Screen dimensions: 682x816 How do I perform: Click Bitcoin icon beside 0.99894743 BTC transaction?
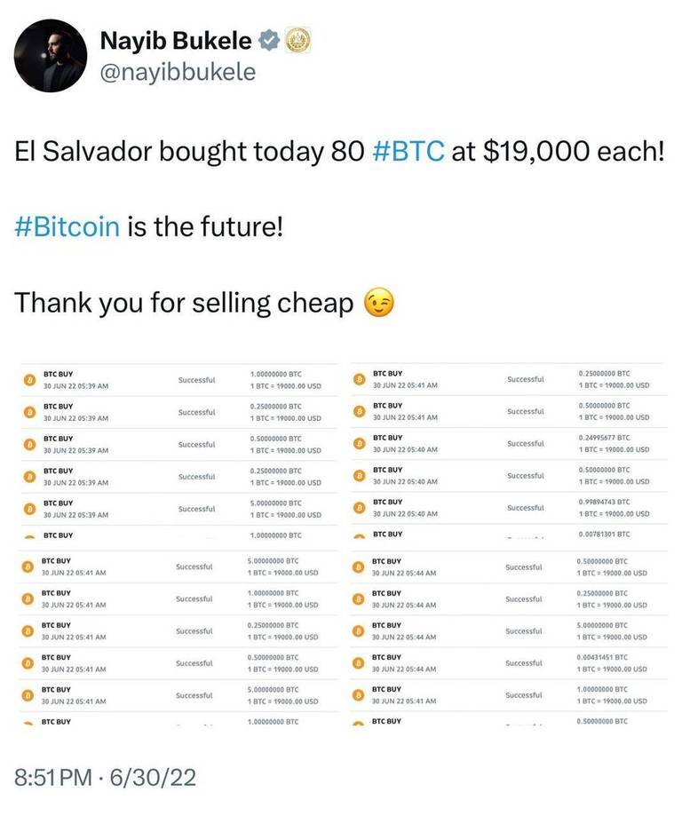tap(359, 507)
